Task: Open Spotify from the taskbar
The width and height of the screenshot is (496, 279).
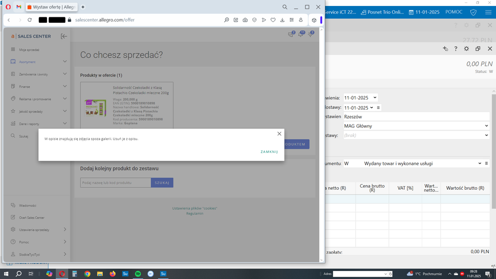Action: pos(138,274)
